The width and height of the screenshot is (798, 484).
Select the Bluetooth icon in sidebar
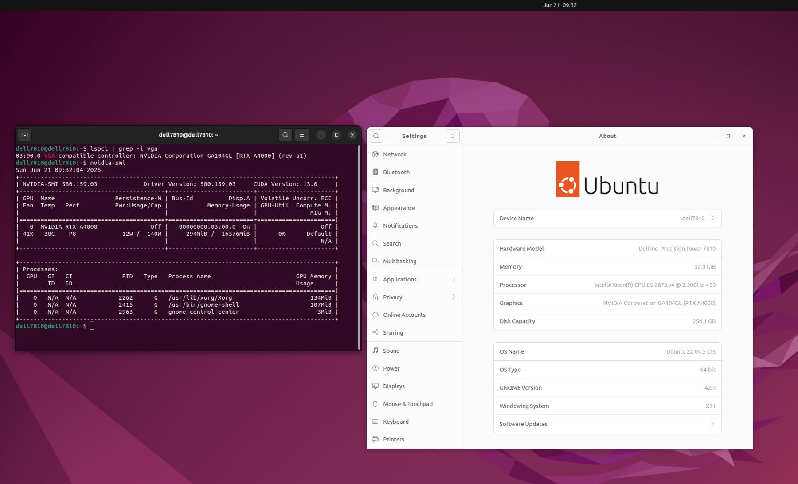coord(376,172)
